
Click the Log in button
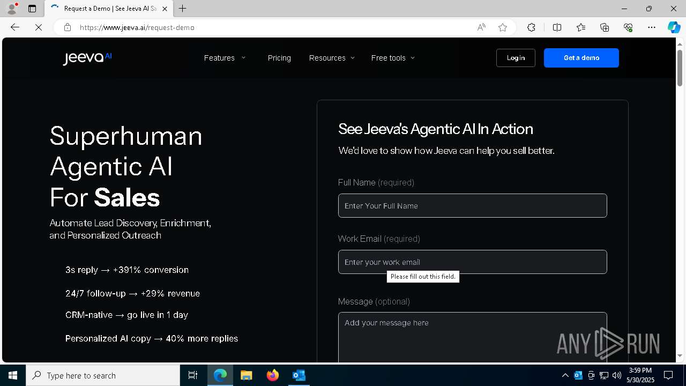(x=516, y=58)
